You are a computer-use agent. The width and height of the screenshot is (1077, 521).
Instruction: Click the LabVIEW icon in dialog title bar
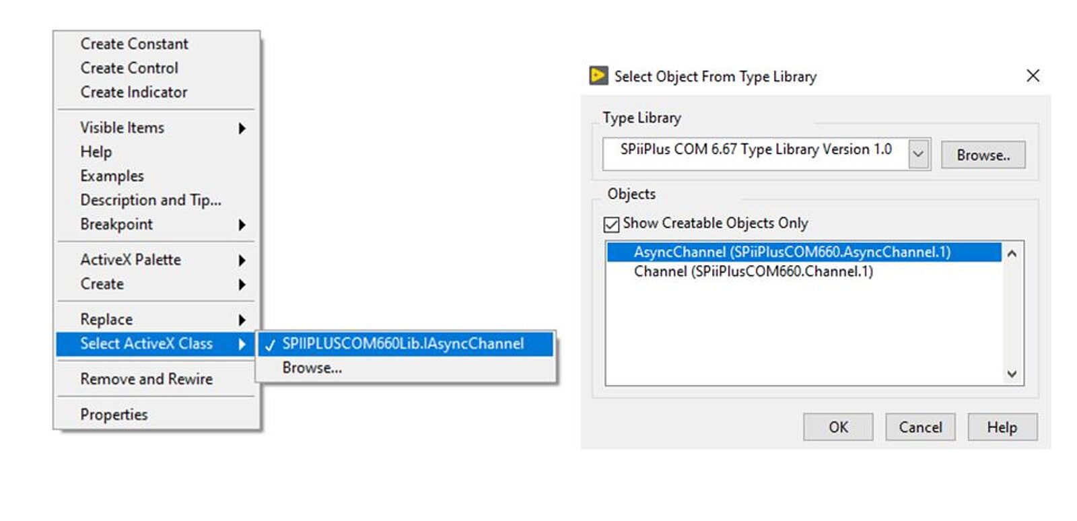tap(598, 75)
